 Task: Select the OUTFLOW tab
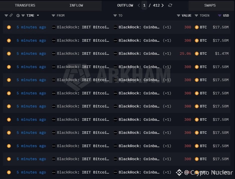125,6
